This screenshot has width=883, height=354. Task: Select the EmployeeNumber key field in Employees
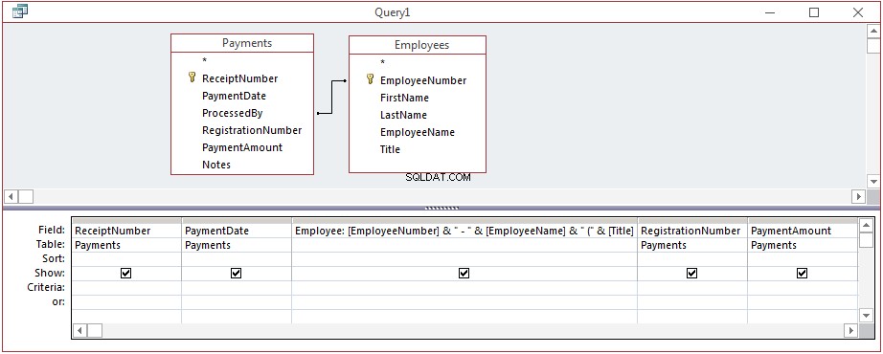[423, 80]
